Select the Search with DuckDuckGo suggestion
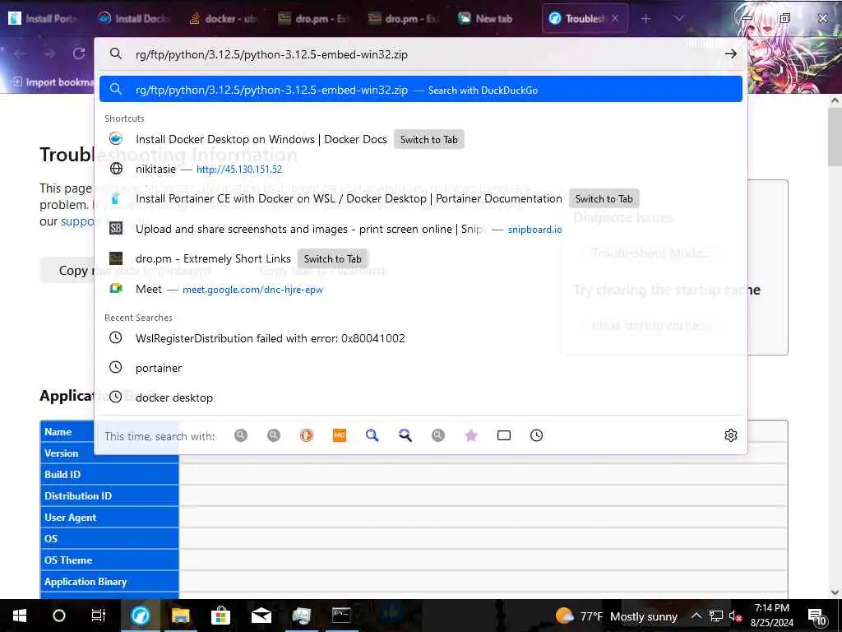 pos(420,89)
